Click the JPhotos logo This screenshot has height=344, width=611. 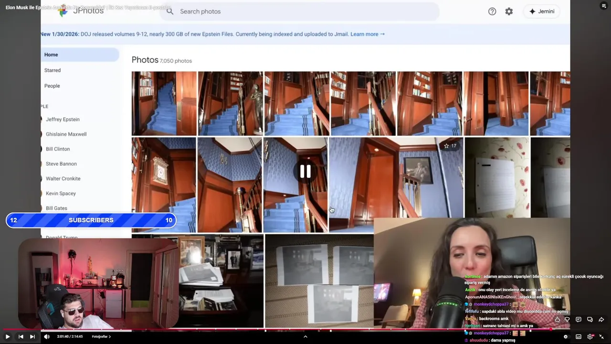click(x=81, y=11)
